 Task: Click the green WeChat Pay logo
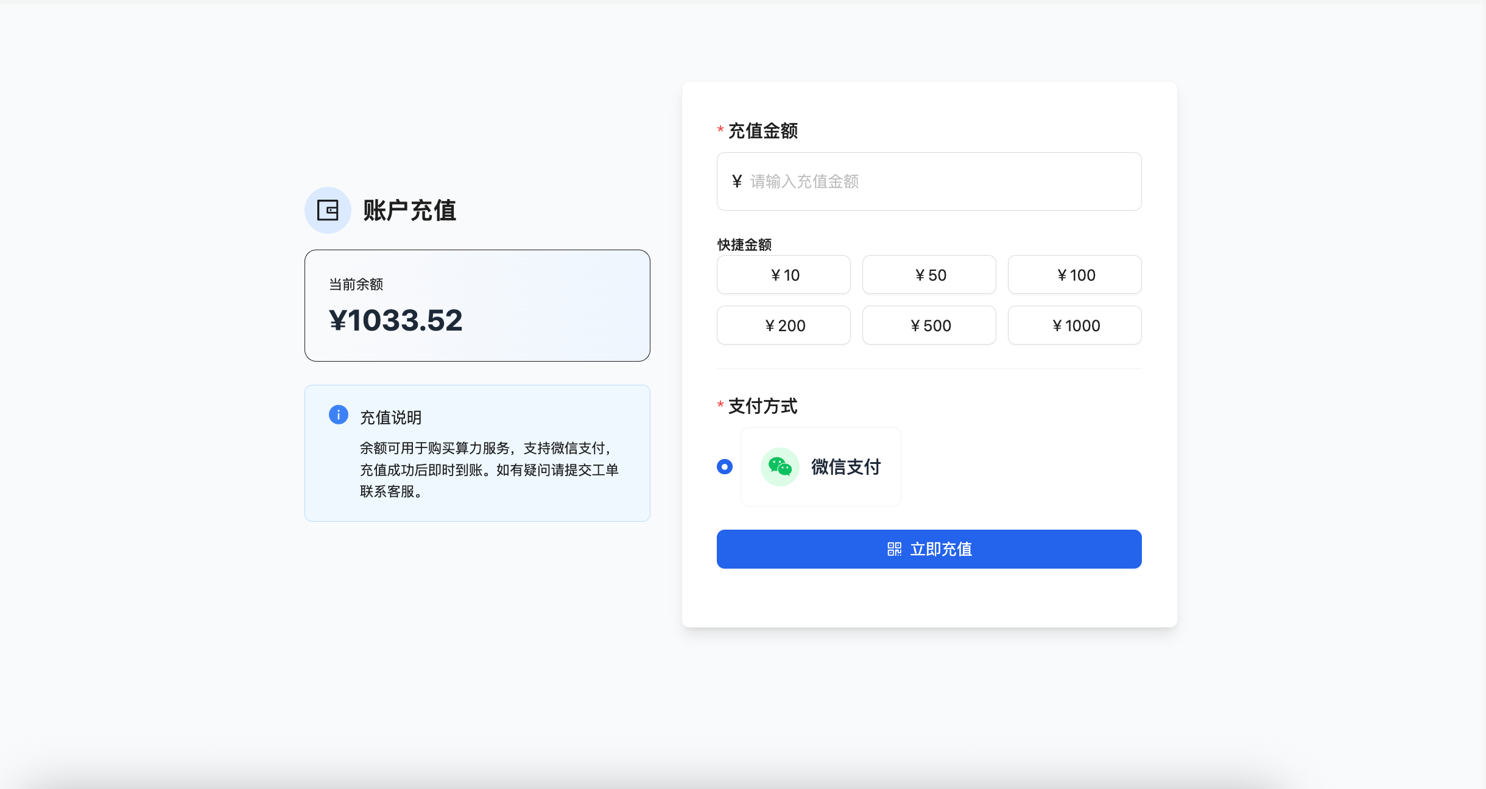[x=780, y=467]
